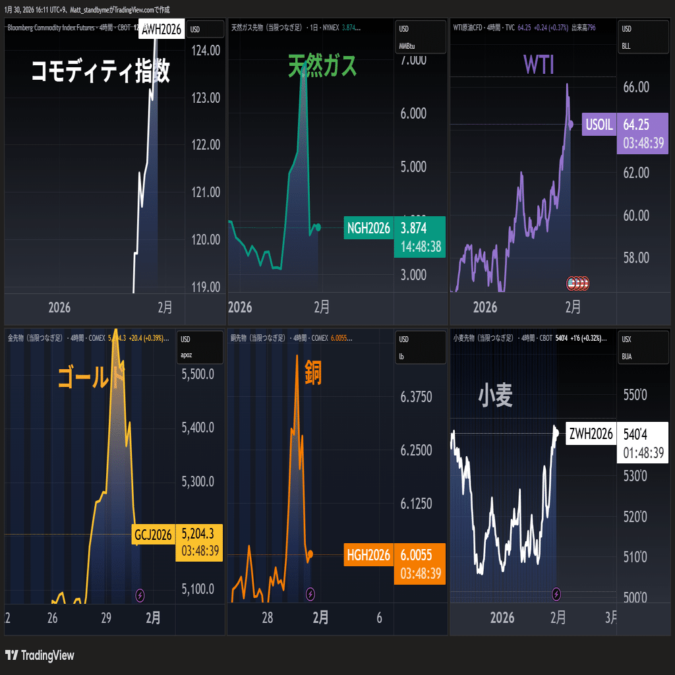Click the HGH2026 symbol label
Image resolution: width=675 pixels, height=675 pixels.
coord(368,555)
